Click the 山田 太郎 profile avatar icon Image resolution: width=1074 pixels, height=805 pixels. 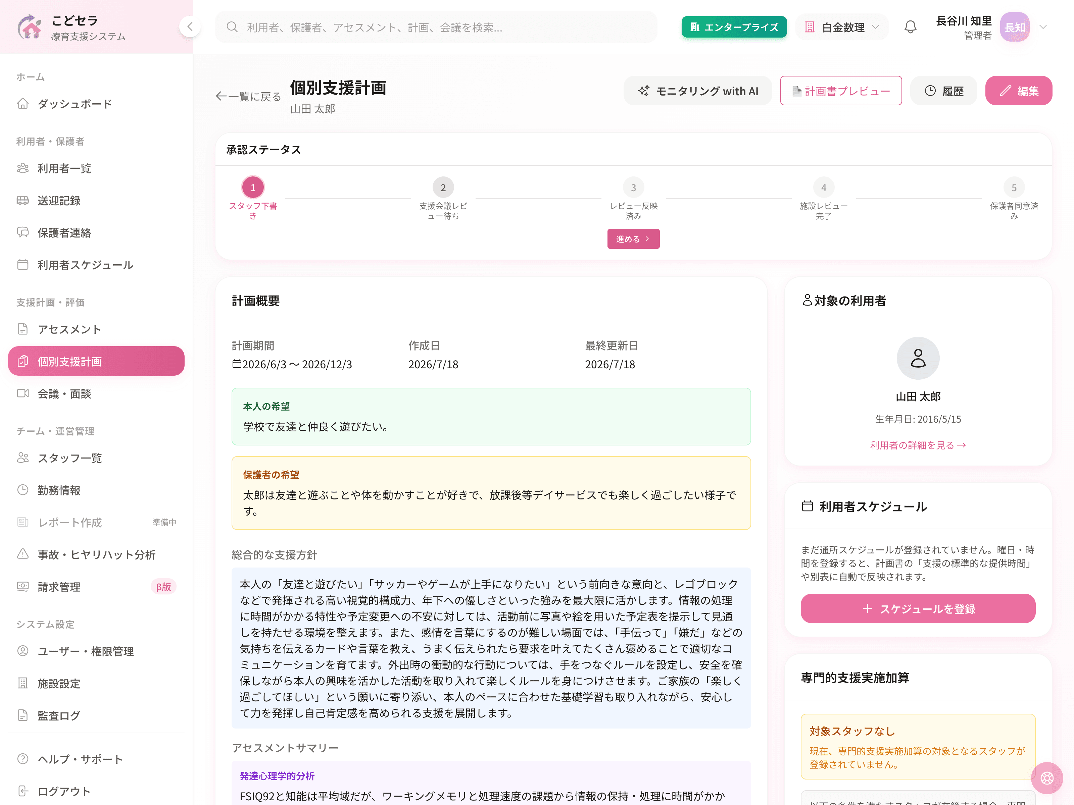point(918,358)
